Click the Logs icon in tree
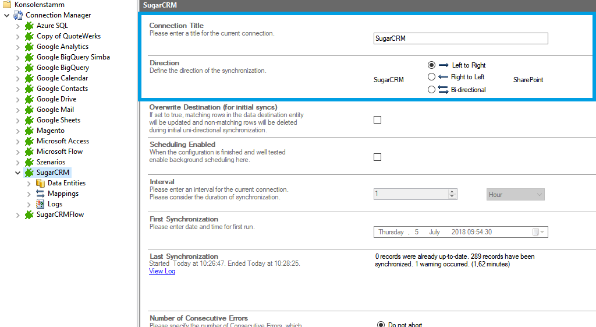596x327 pixels. 40,204
